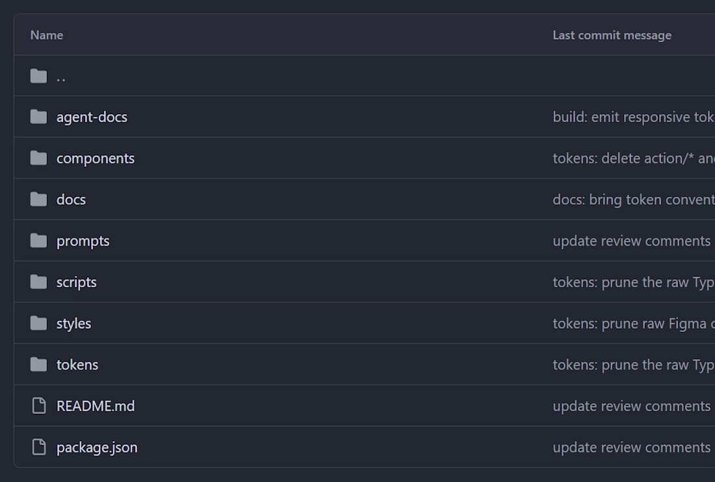715x482 pixels.
Task: Open the prompts directory link
Action: (x=83, y=241)
